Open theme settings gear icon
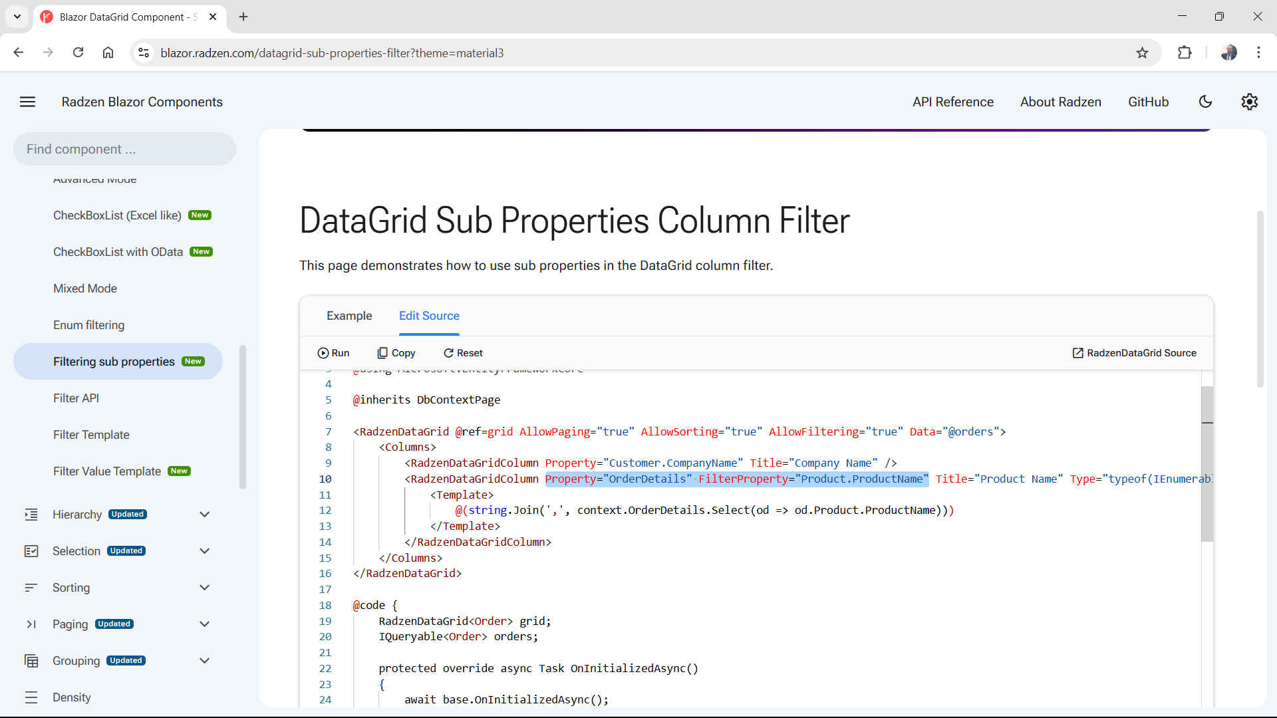1277x718 pixels. point(1249,102)
